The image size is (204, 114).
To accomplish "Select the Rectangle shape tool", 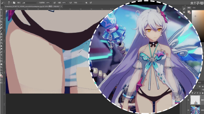I will click(1, 61).
